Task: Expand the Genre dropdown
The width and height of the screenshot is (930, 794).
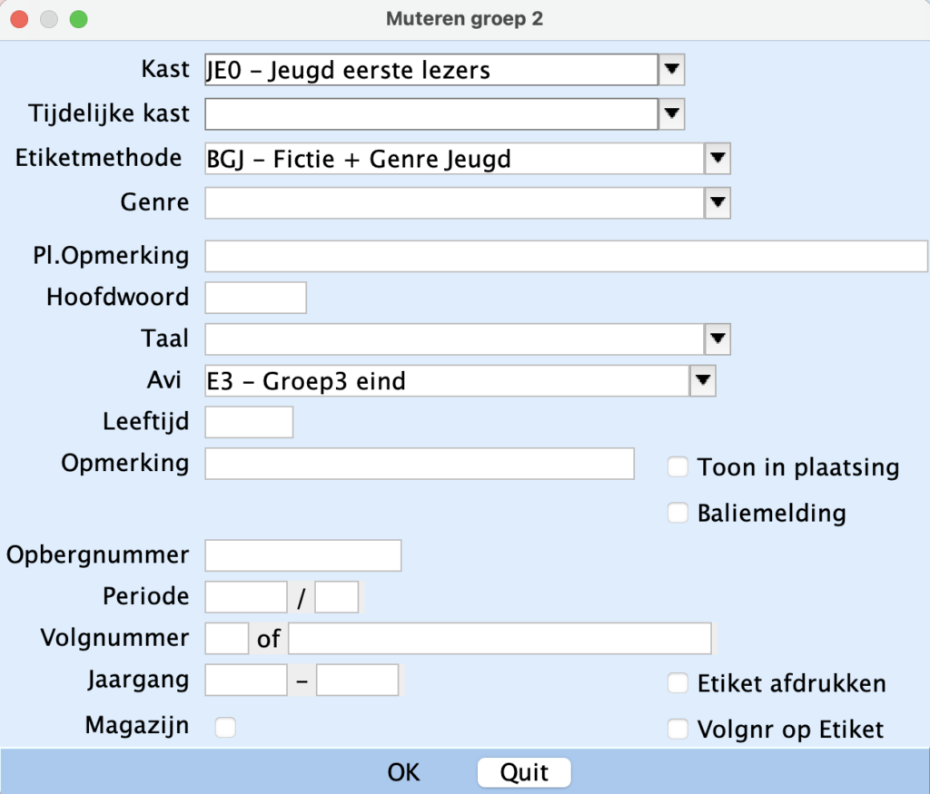Action: [717, 202]
